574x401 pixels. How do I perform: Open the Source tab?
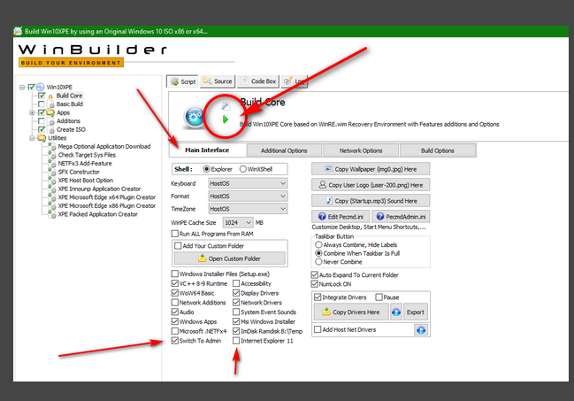(218, 81)
